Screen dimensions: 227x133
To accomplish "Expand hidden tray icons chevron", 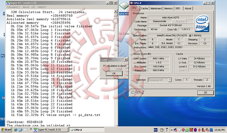I will click(172, 130).
